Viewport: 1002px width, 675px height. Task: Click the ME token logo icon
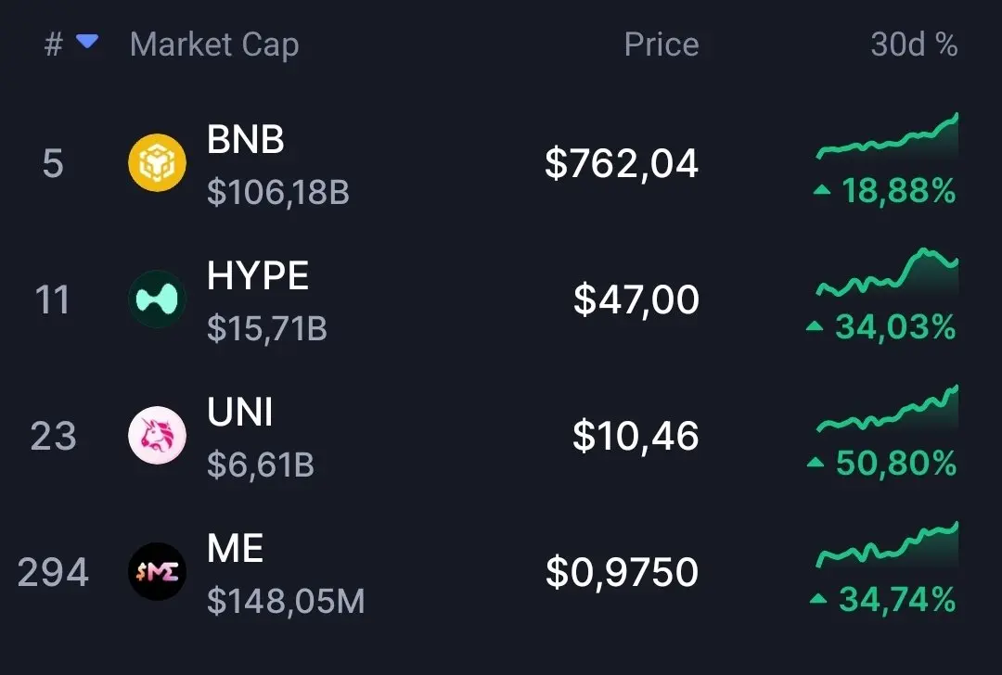pyautogui.click(x=157, y=571)
